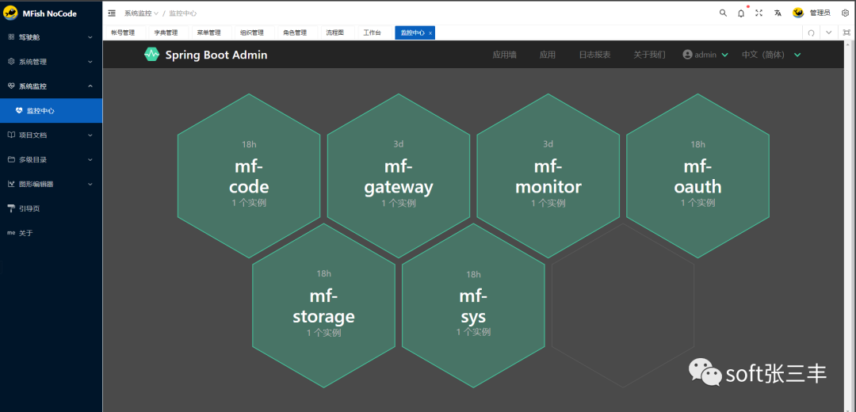The height and width of the screenshot is (412, 856).
Task: Expand the 系统管理 sidebar menu
Action: (51, 62)
